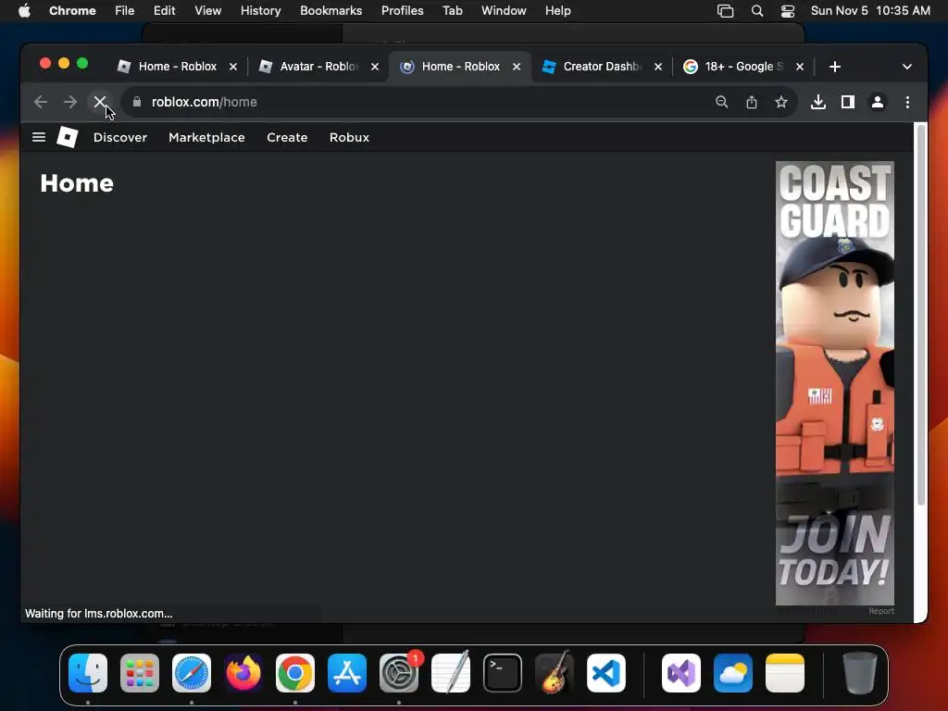Close the 18+ - Google Search tab
Screen dimensions: 948x711
click(800, 67)
